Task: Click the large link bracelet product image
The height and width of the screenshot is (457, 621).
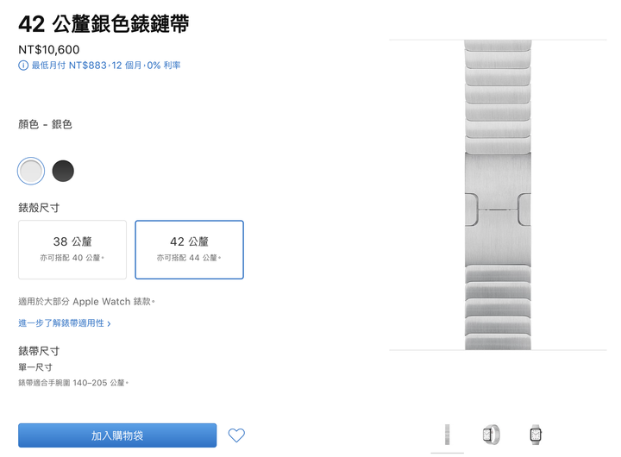Action: pos(498,195)
